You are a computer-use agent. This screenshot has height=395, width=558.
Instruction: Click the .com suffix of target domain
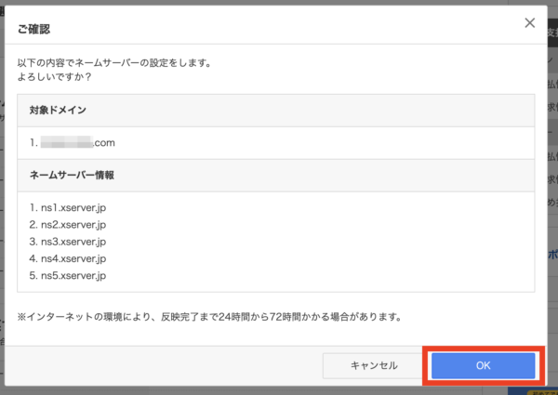(x=103, y=143)
